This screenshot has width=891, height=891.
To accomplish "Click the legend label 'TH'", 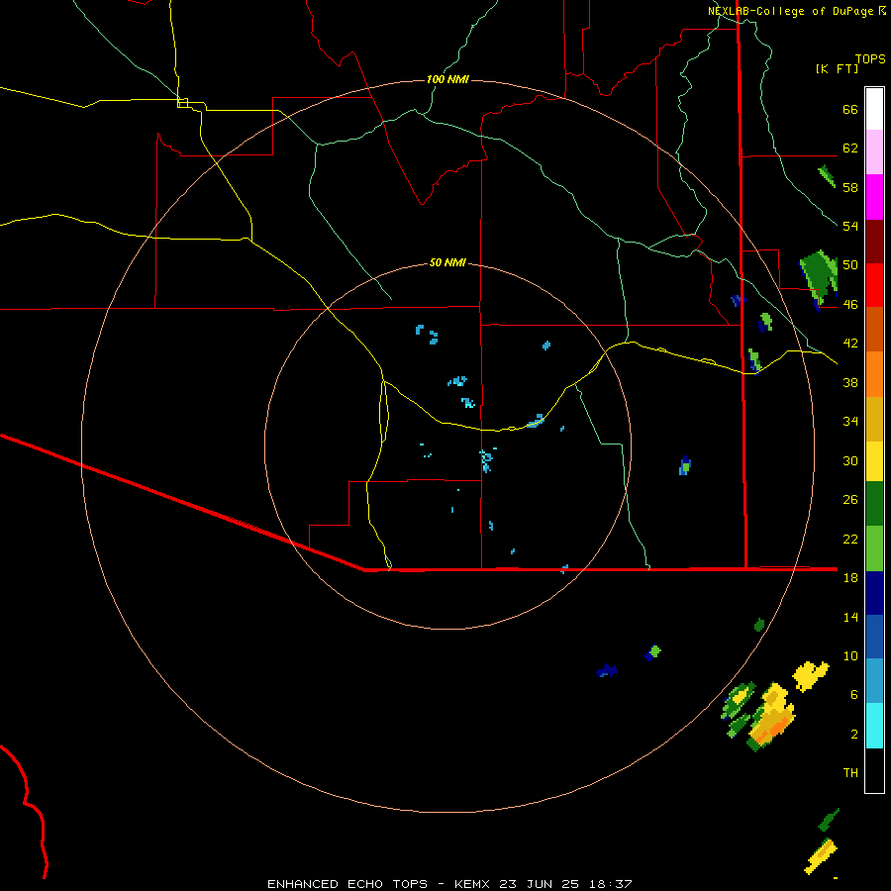I will click(x=850, y=773).
